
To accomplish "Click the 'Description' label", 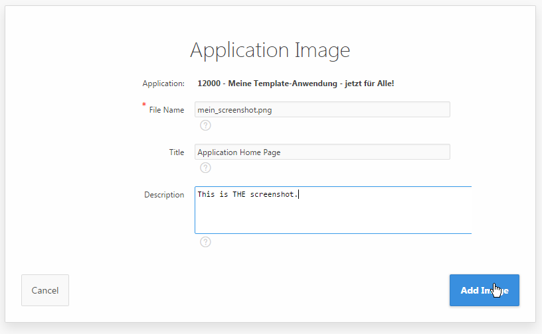I will [x=164, y=195].
